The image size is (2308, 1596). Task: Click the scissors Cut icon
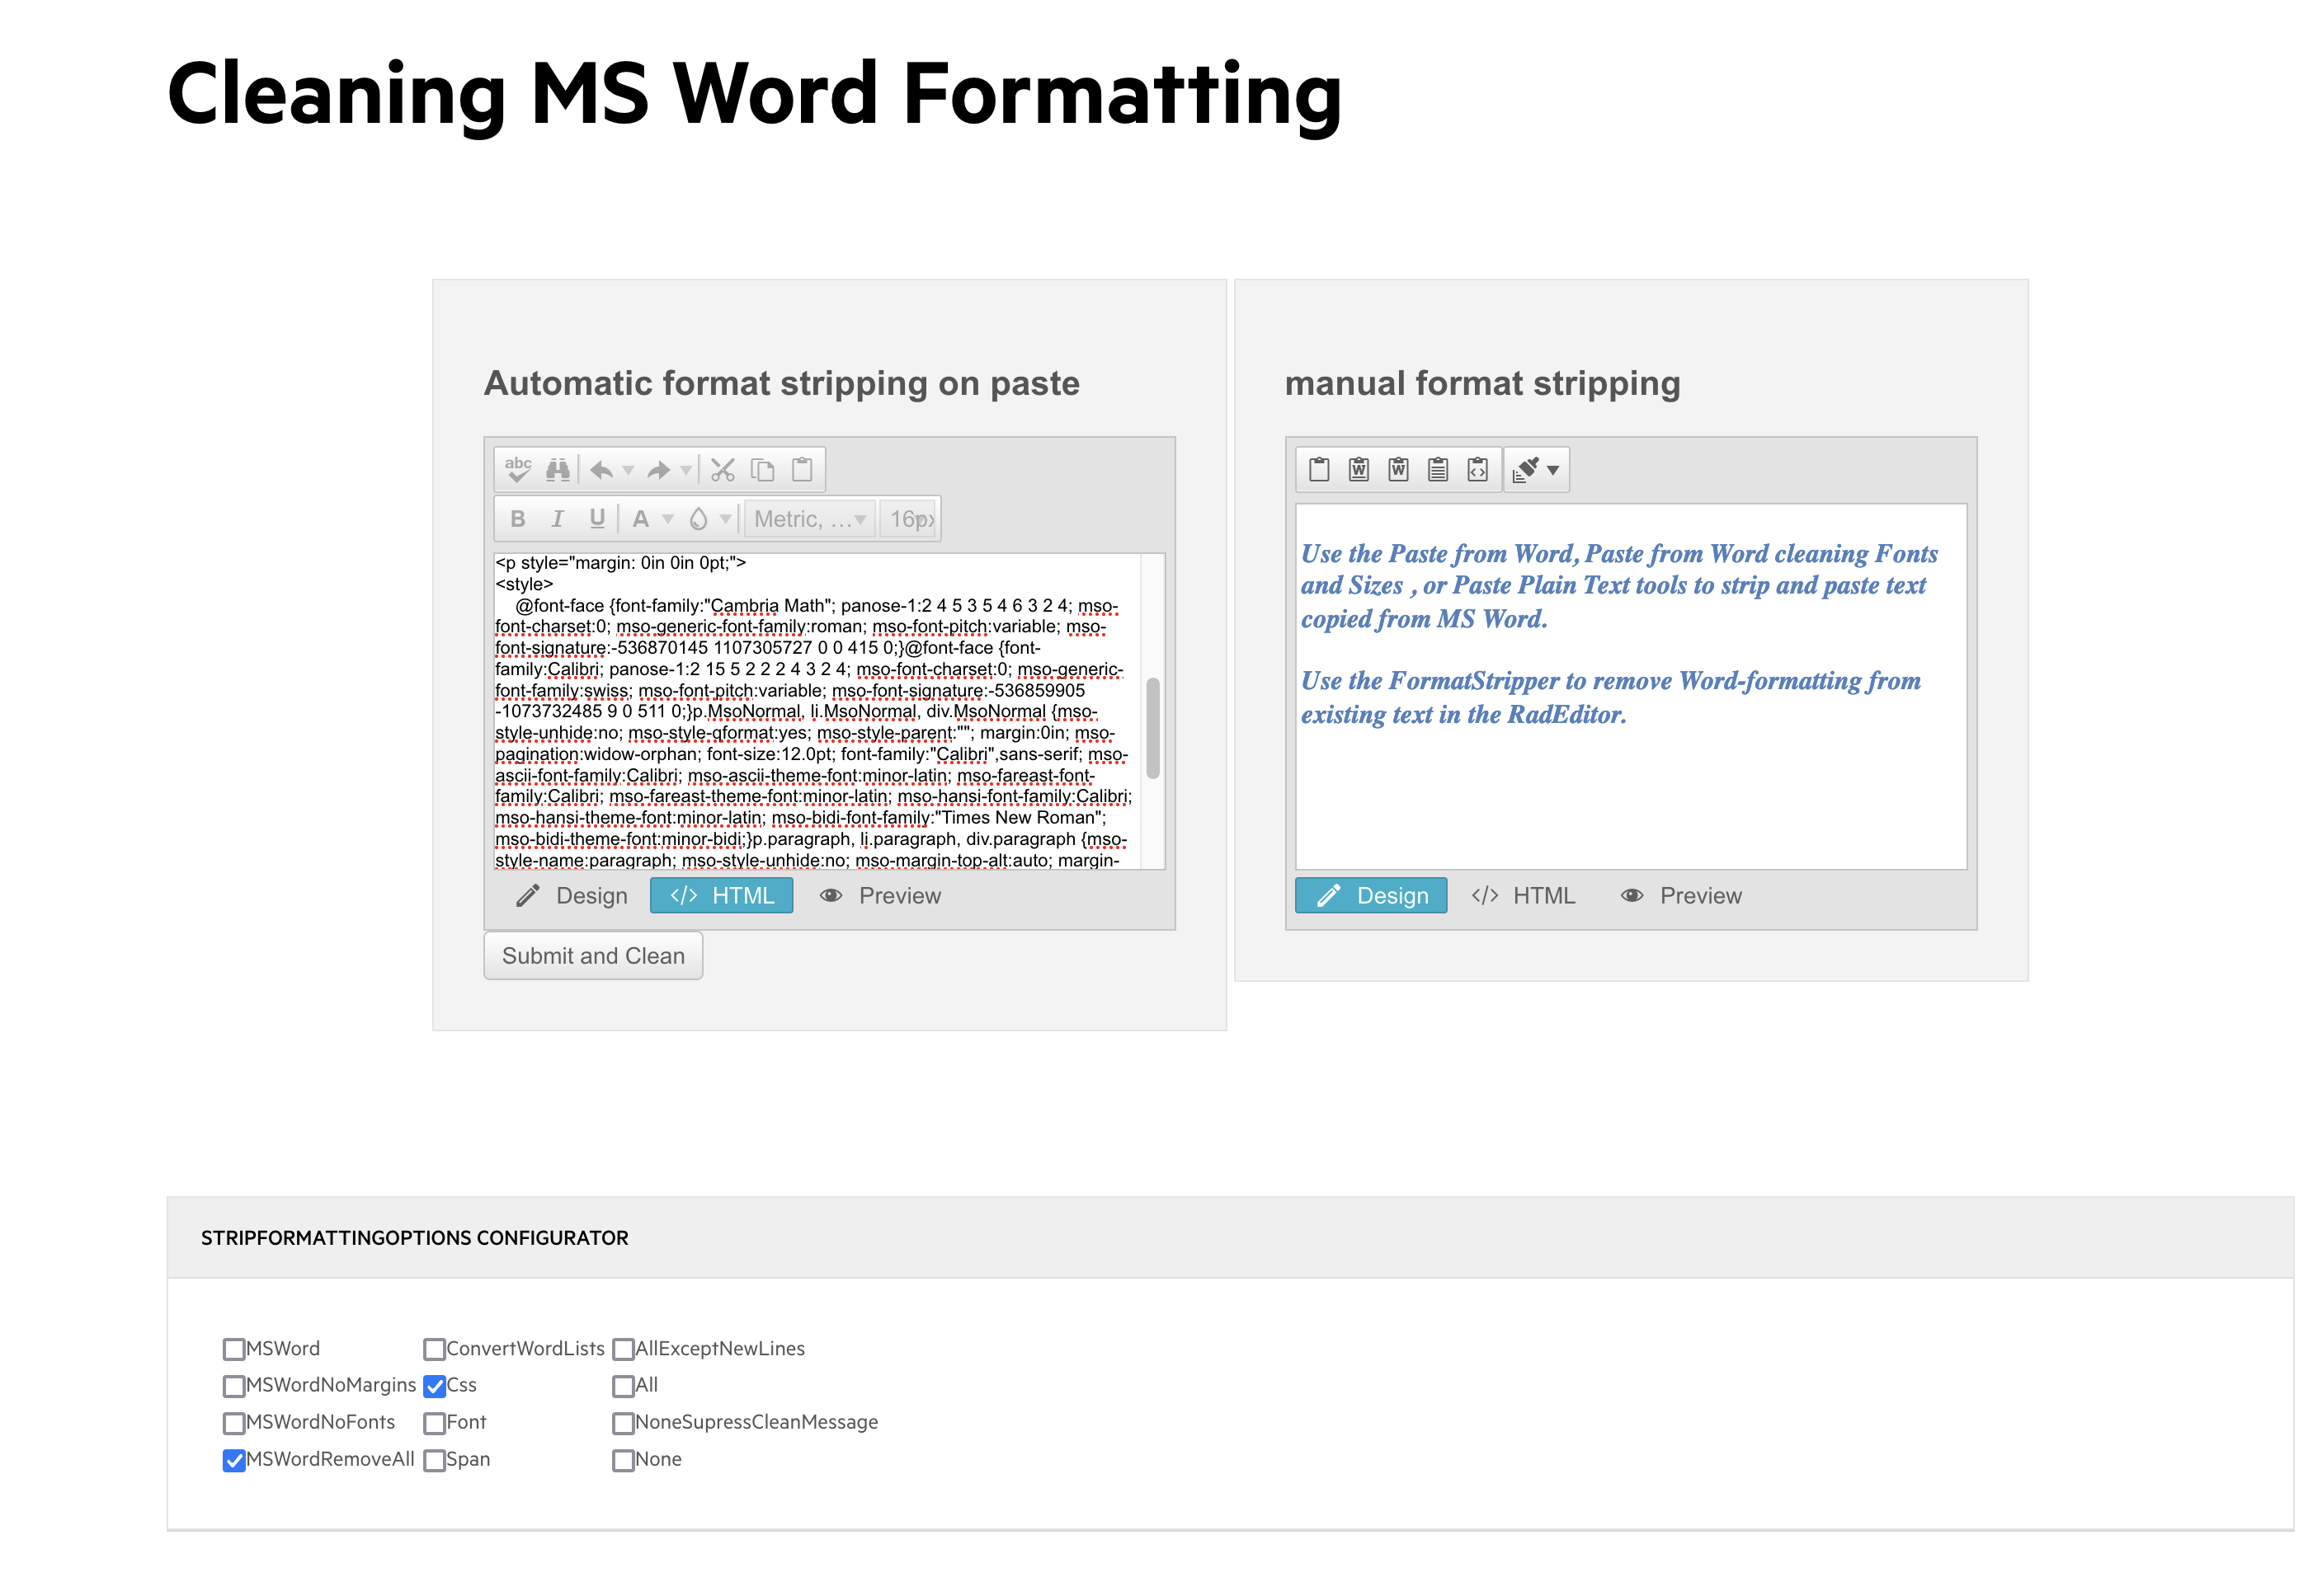723,469
